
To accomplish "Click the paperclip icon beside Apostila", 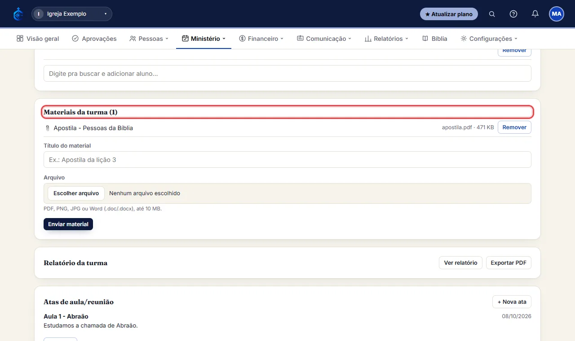I will pos(47,128).
